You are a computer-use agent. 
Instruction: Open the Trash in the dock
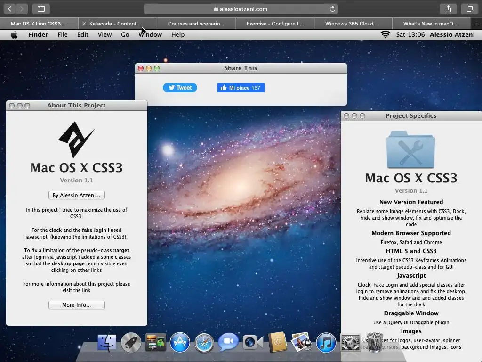coord(375,342)
